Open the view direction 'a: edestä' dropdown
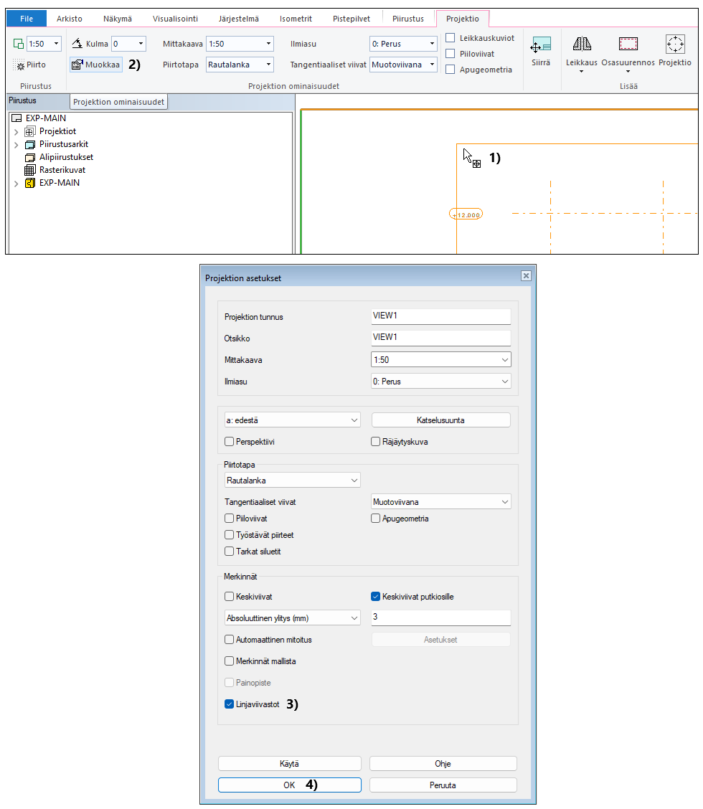The width and height of the screenshot is (703, 809). 291,420
